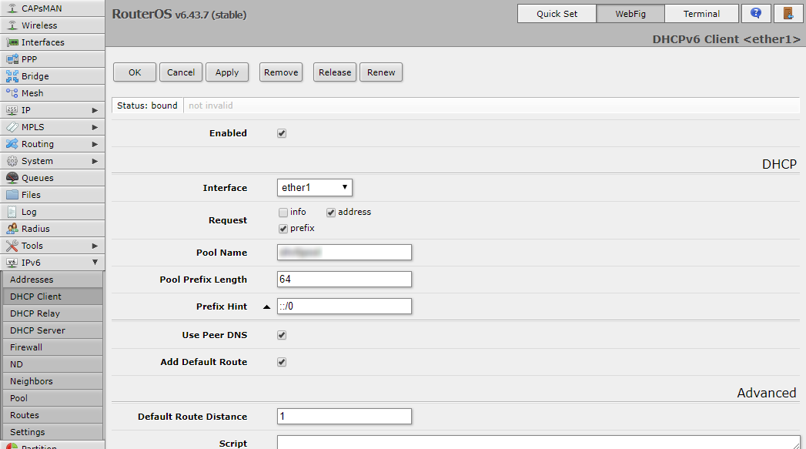Click the Queues icon in sidebar
Image resolution: width=806 pixels, height=449 pixels.
coord(12,178)
